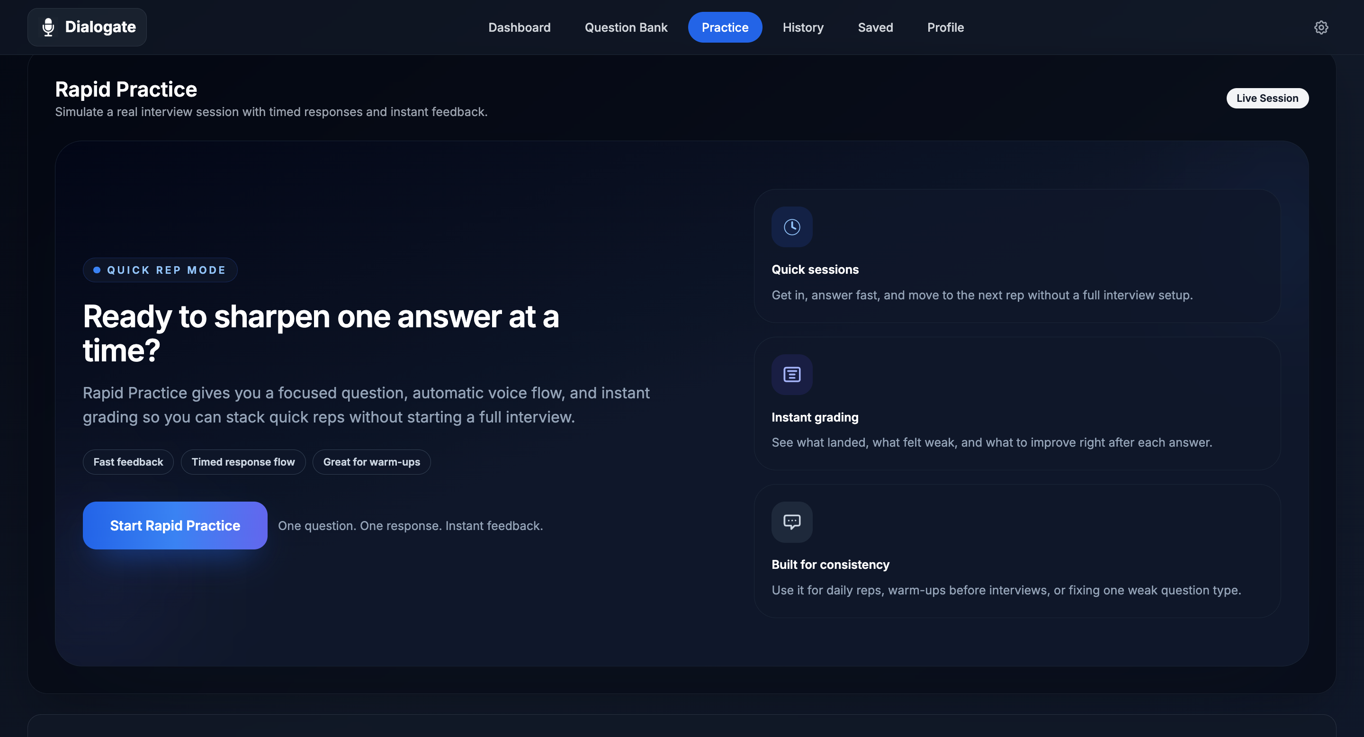Click the blue dot in Quick Rep Mode badge
This screenshot has width=1364, height=737.
[97, 270]
